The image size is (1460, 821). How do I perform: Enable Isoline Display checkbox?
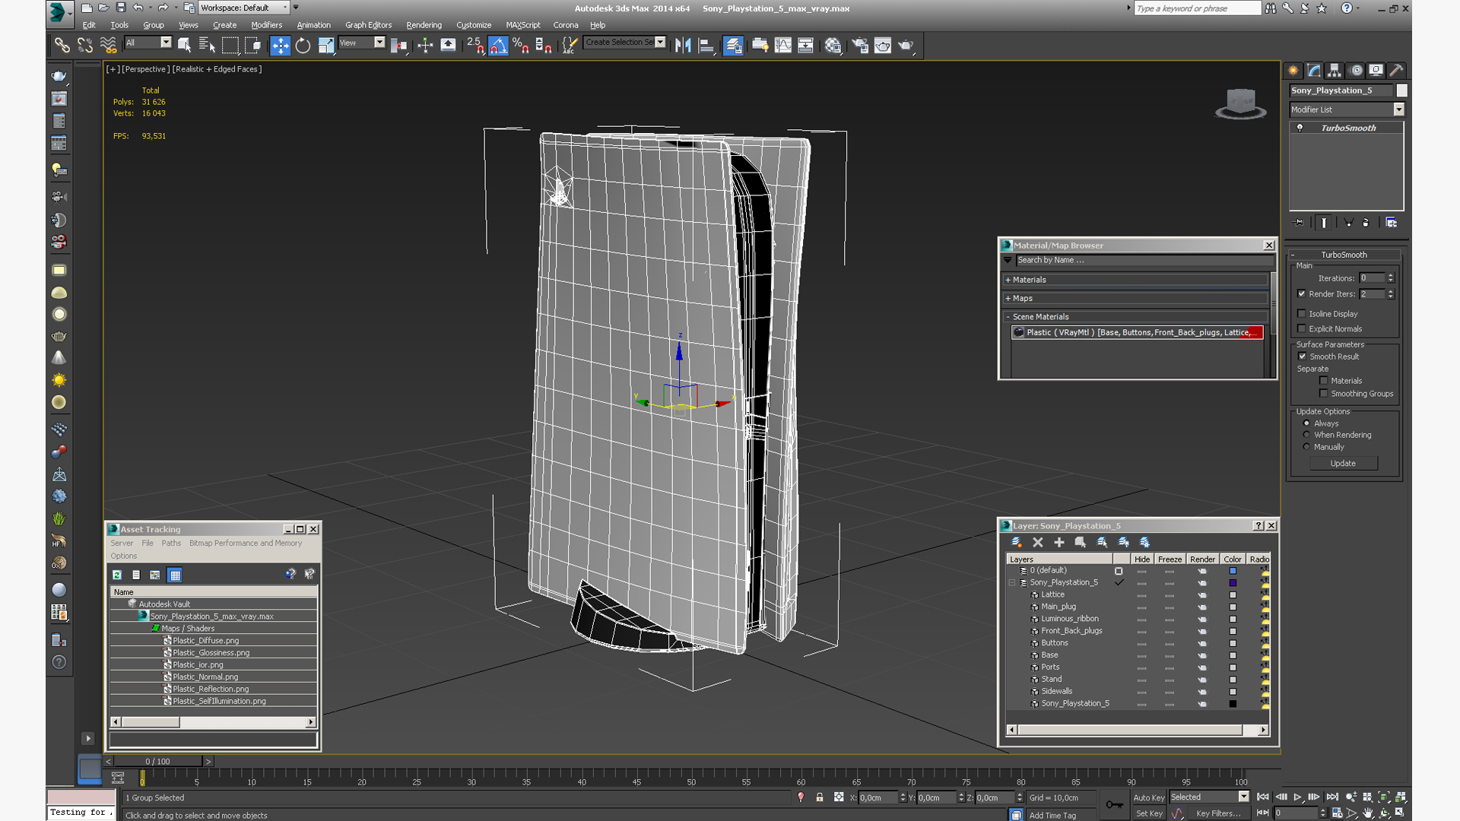pos(1302,314)
